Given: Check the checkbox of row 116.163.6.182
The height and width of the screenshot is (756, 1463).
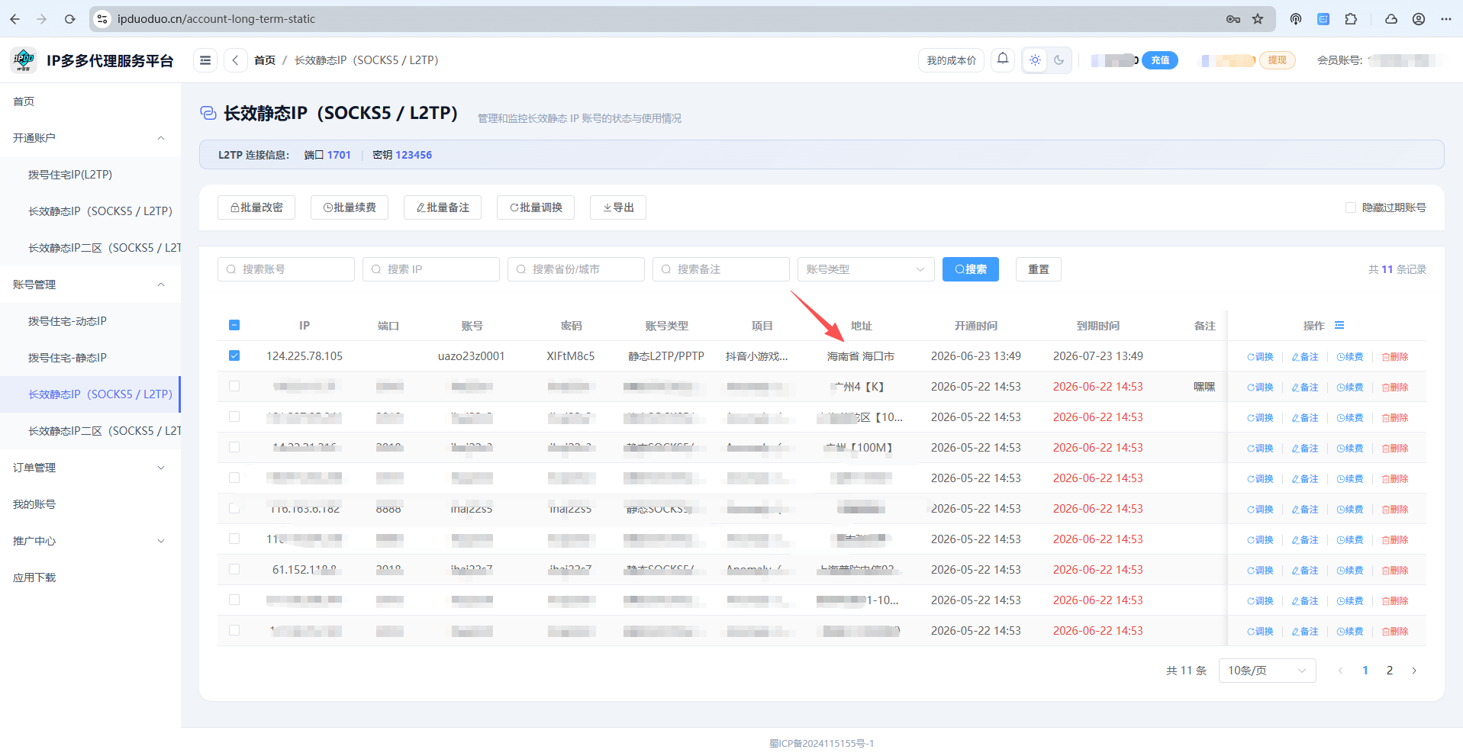Looking at the screenshot, I should pyautogui.click(x=234, y=508).
